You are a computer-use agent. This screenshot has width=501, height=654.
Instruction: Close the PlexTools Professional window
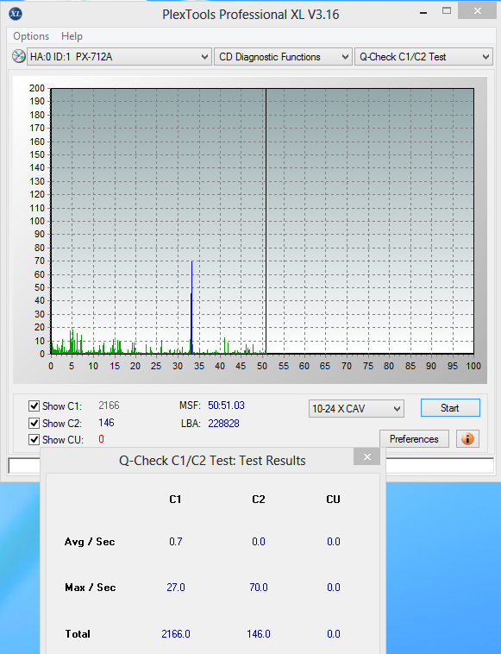[477, 10]
